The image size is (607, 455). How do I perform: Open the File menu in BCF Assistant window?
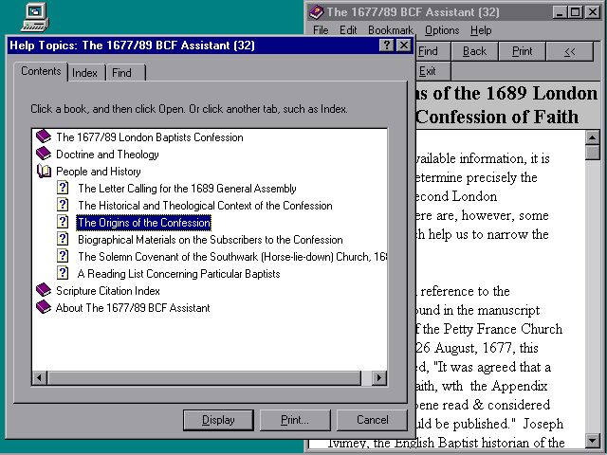(x=321, y=29)
